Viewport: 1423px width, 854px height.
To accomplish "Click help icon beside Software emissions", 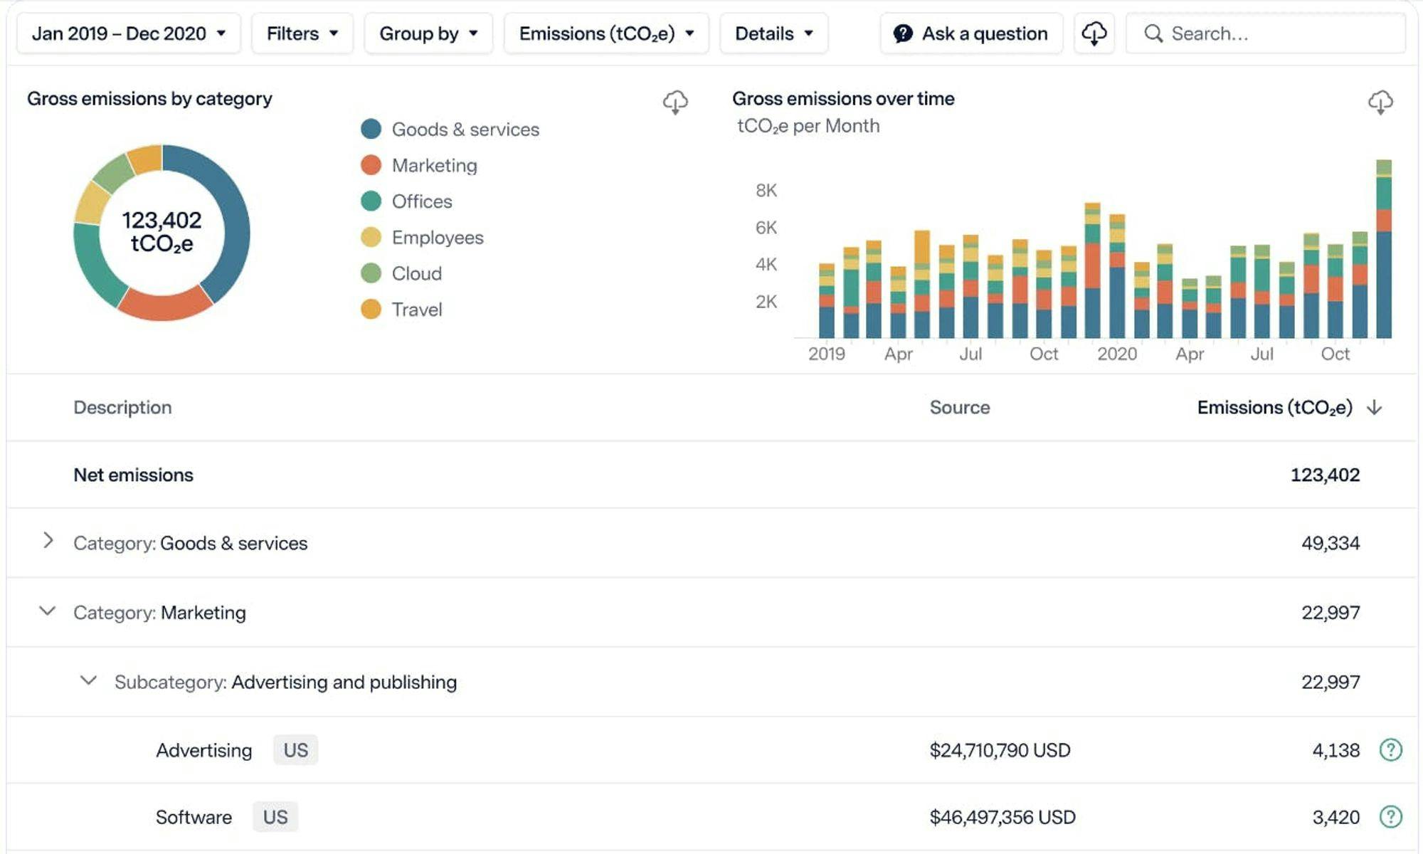I will point(1390,816).
